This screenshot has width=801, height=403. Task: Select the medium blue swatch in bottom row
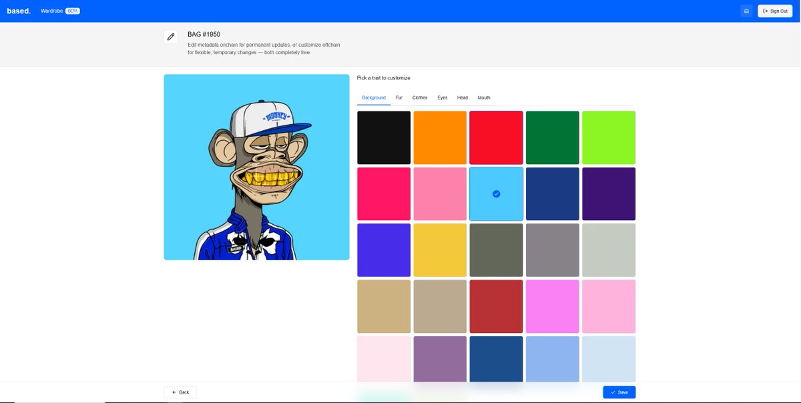[x=496, y=359]
